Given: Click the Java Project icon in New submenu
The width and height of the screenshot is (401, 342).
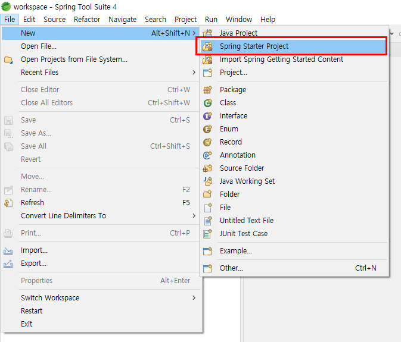Looking at the screenshot, I should [207, 33].
